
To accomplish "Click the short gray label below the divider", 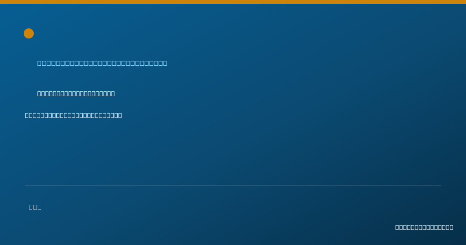I will coord(35,207).
